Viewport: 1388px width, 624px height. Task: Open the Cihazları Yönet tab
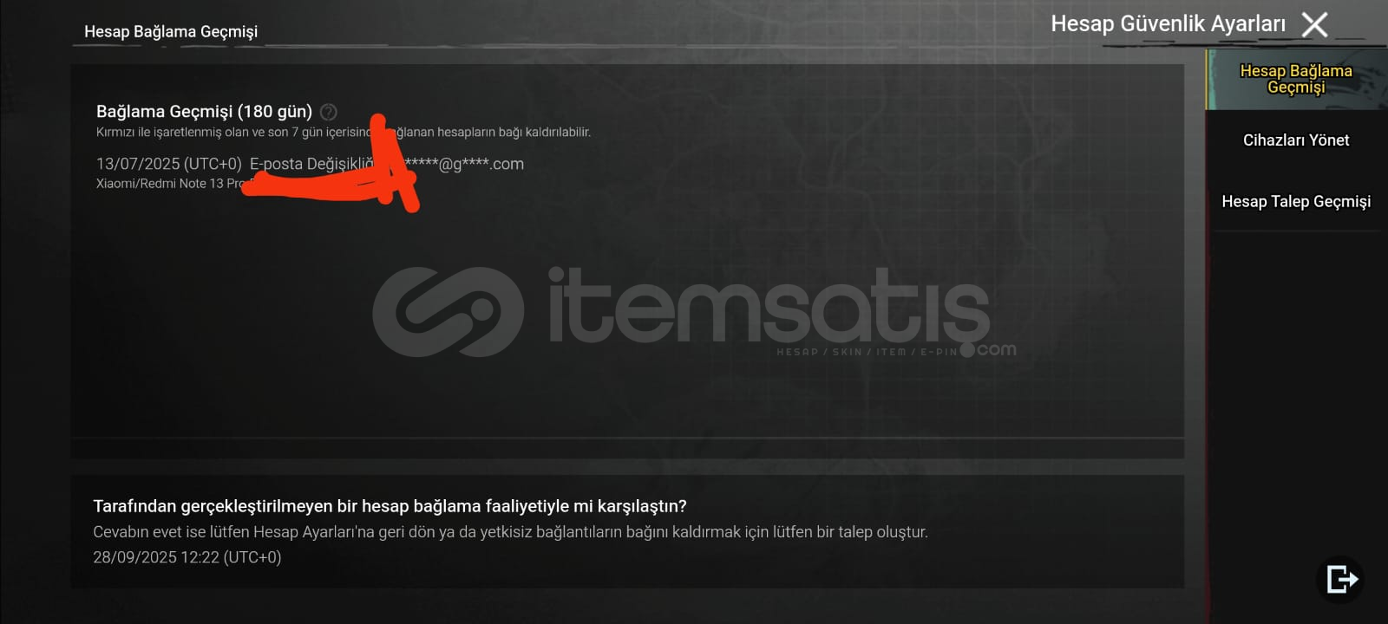click(1296, 140)
